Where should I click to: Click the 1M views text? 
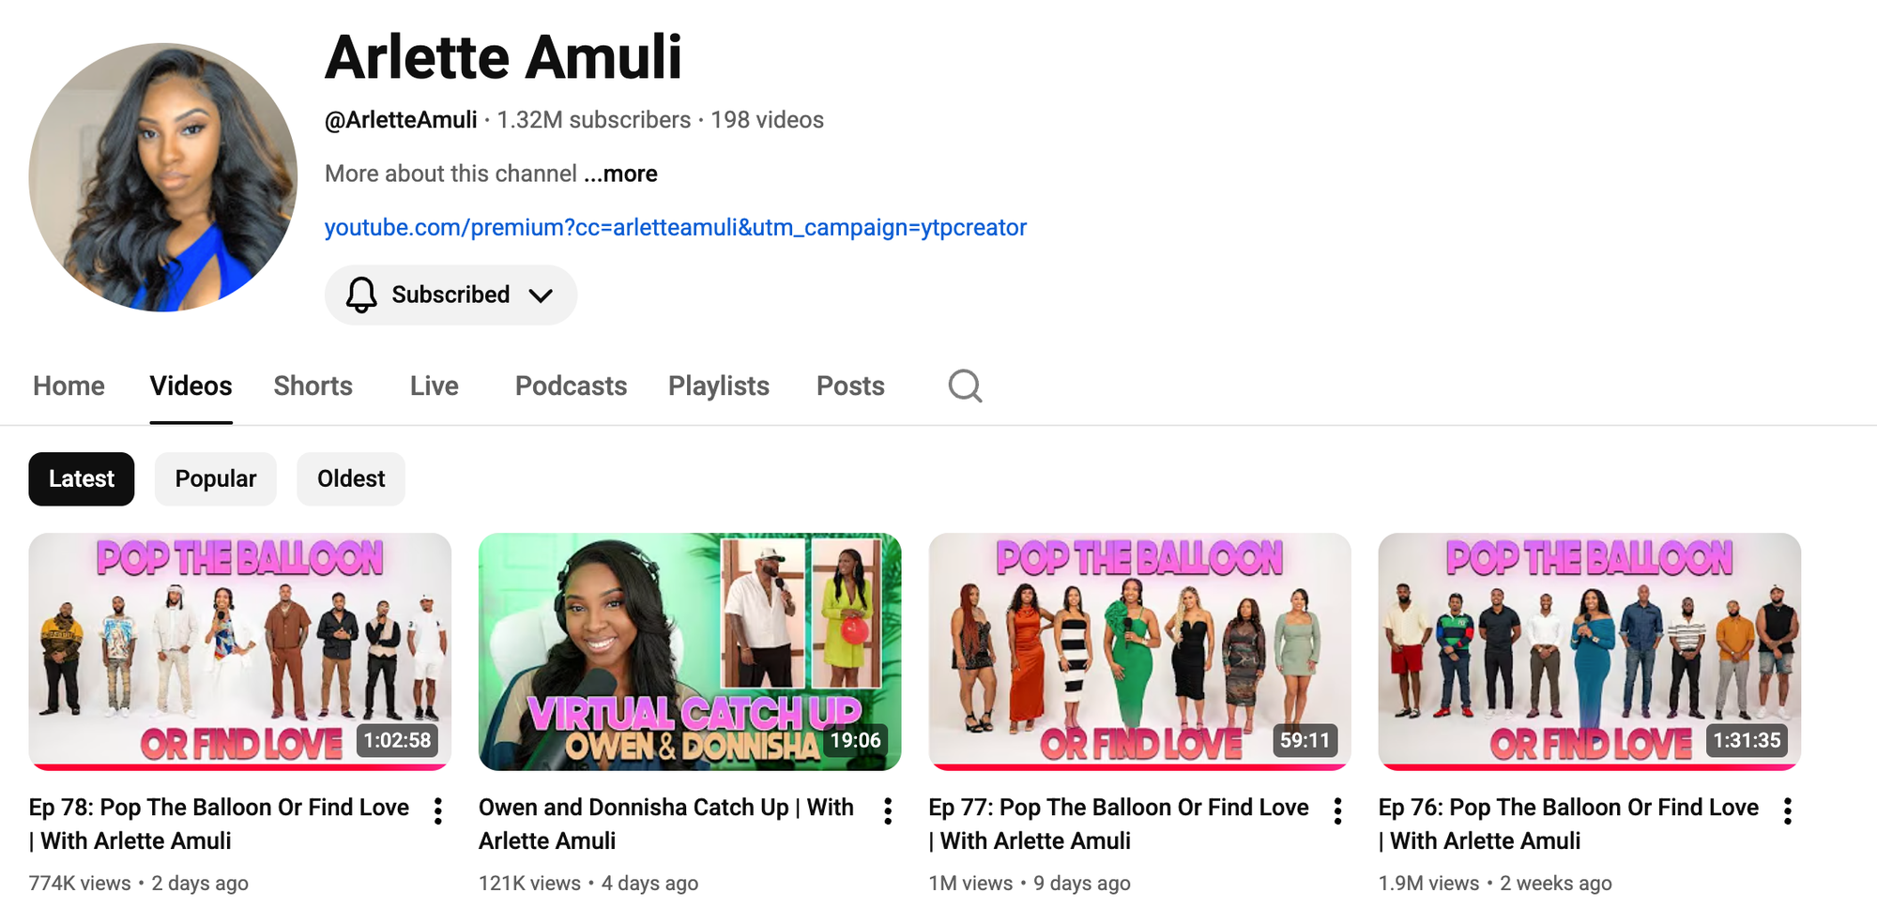coord(970,884)
